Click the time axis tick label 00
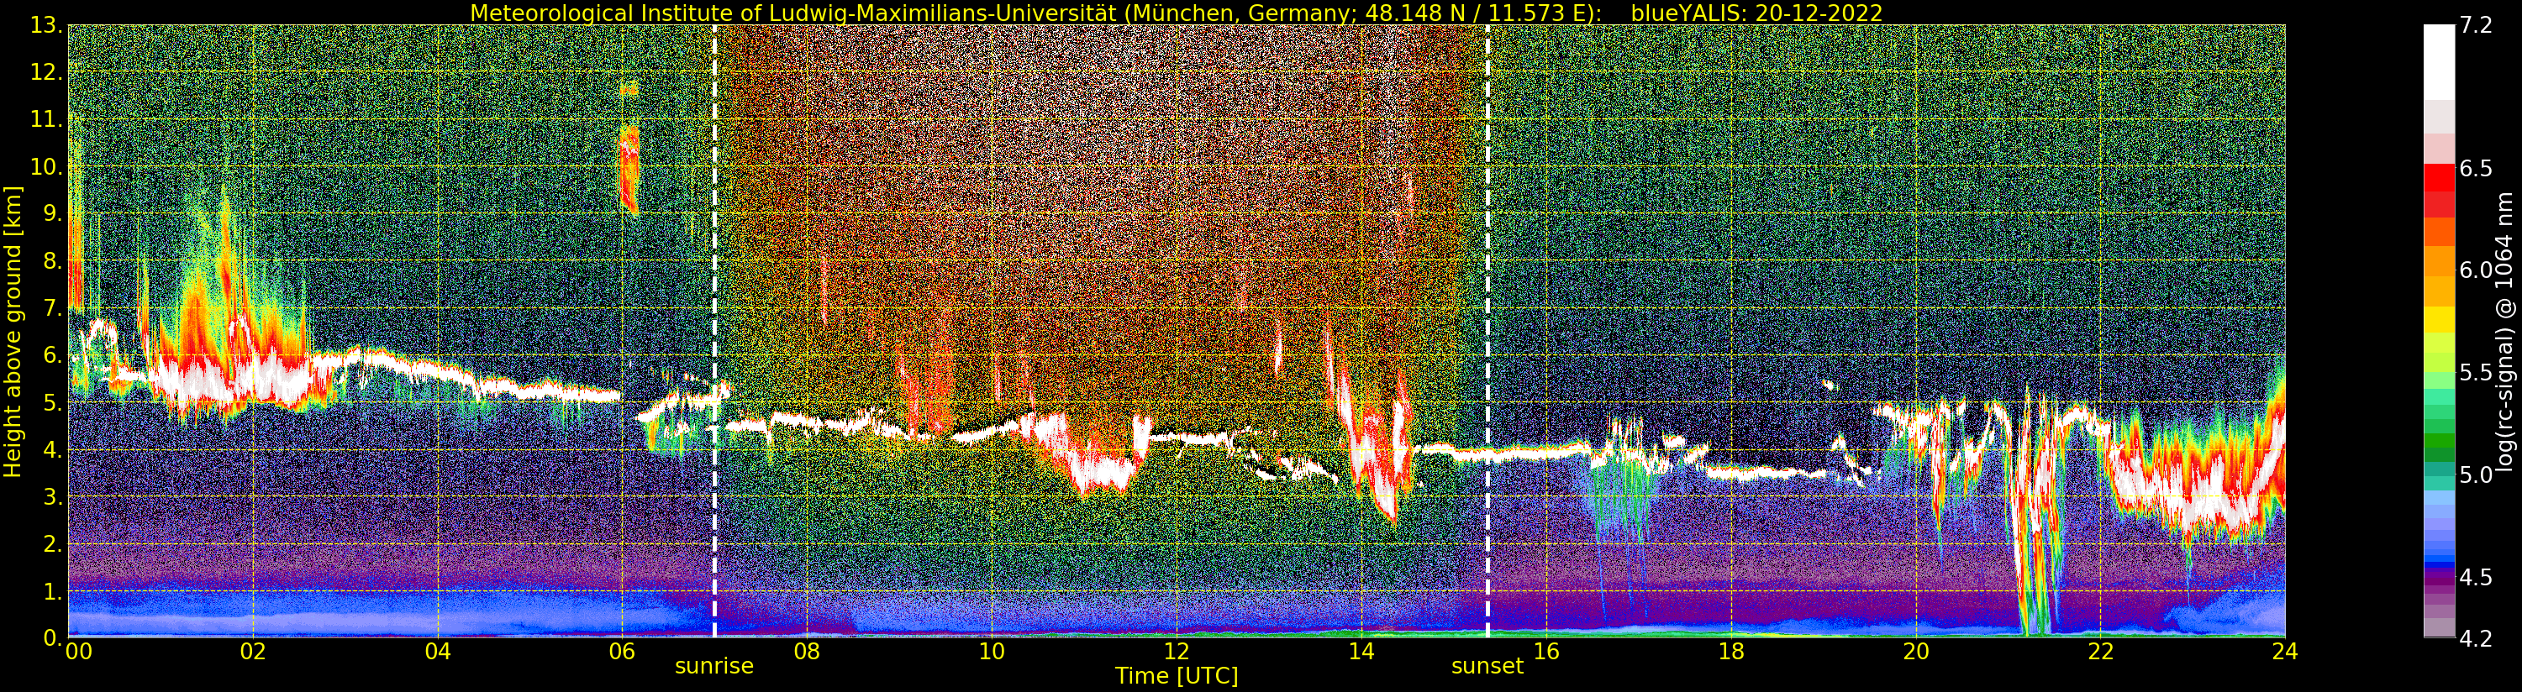This screenshot has height=692, width=2522. (77, 652)
